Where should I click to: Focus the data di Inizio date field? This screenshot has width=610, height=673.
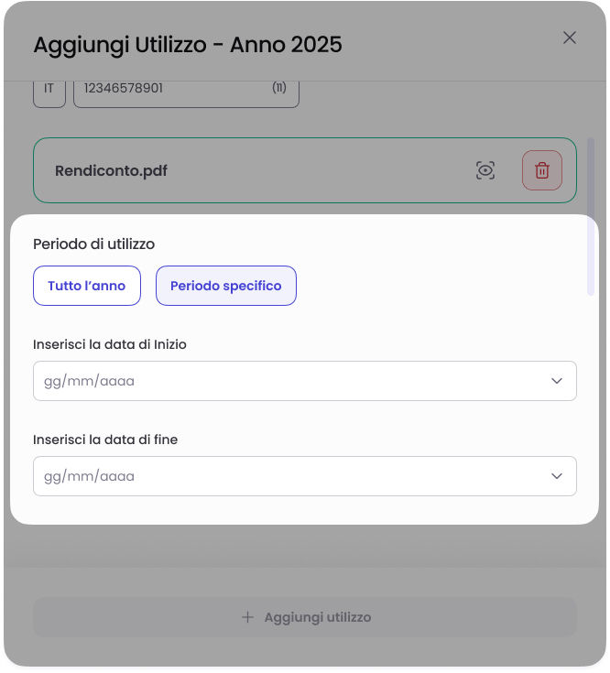tap(275, 381)
